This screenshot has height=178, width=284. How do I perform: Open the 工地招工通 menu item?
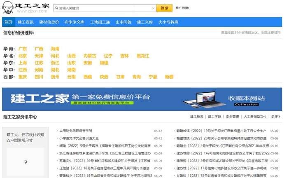100,22
